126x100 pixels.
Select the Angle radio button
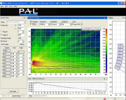(x=1, y=35)
